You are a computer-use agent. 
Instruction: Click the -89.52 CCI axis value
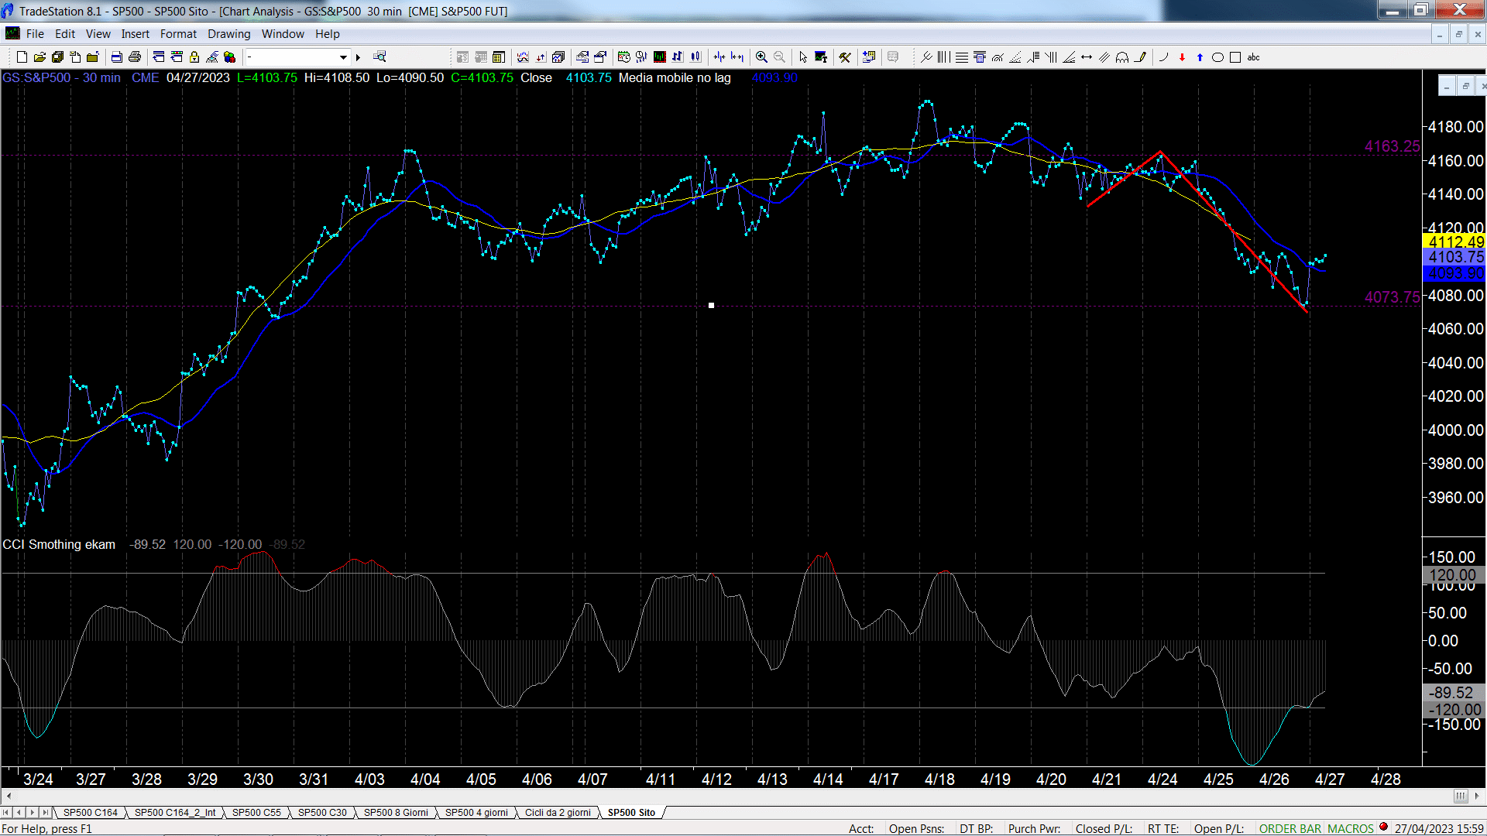click(1453, 693)
